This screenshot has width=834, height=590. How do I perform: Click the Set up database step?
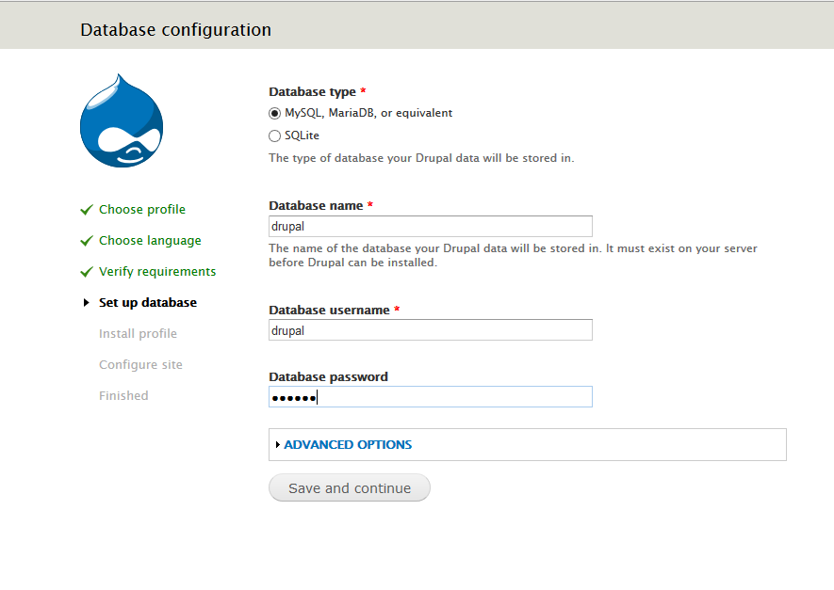[148, 303]
